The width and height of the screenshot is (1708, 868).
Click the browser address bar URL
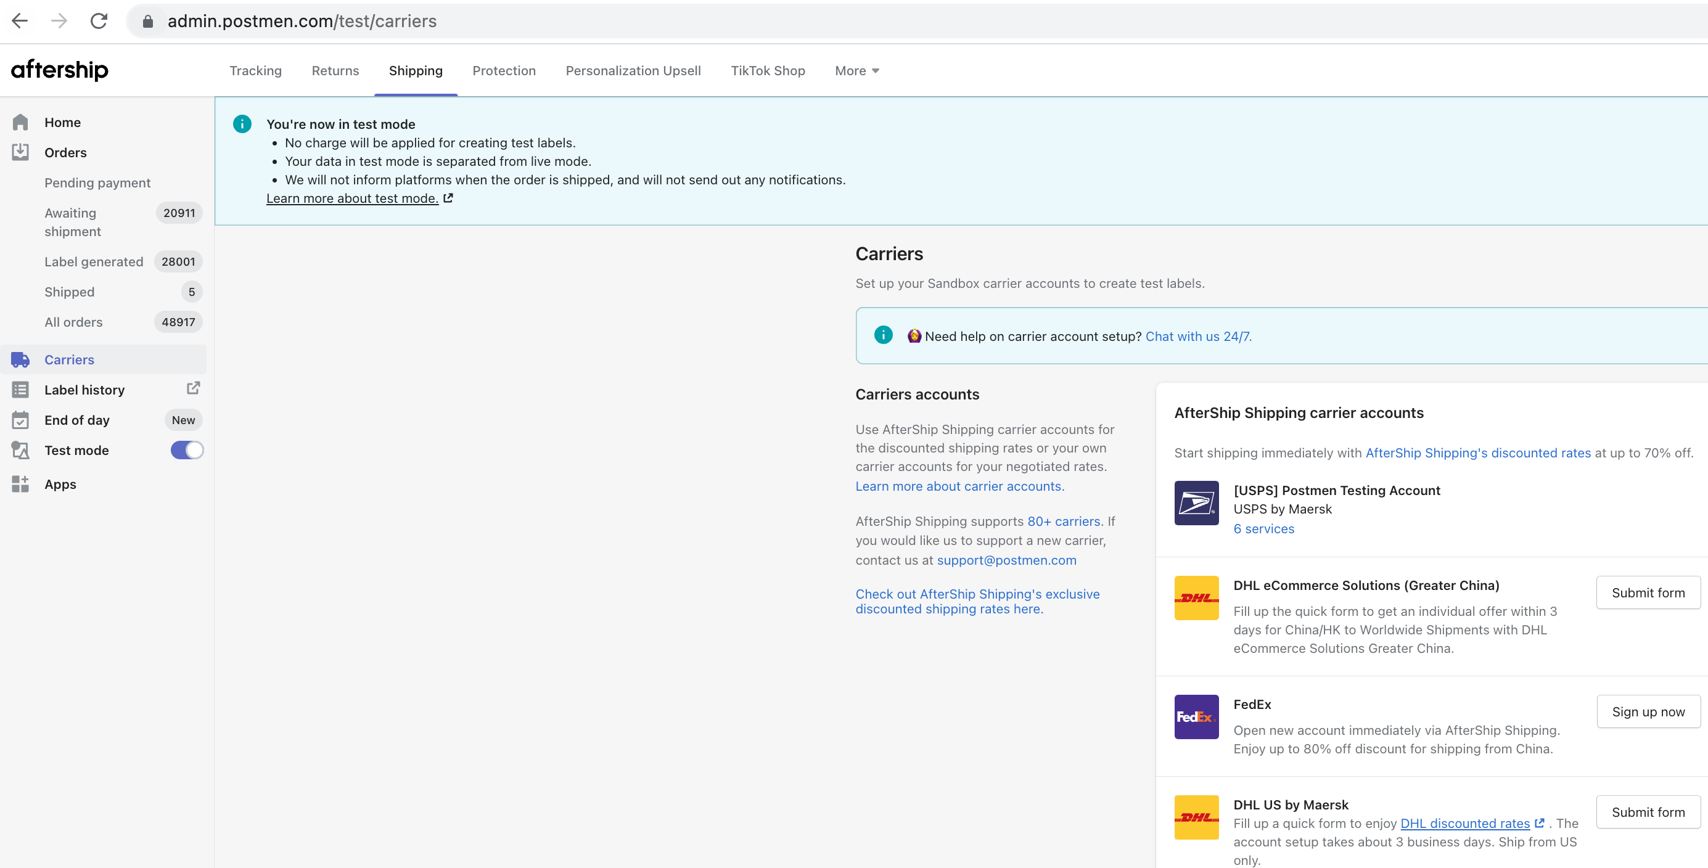tap(302, 21)
